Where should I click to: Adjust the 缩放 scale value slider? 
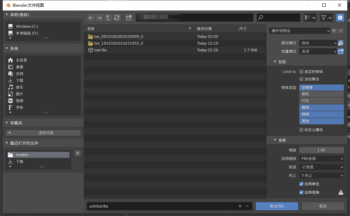(321, 150)
